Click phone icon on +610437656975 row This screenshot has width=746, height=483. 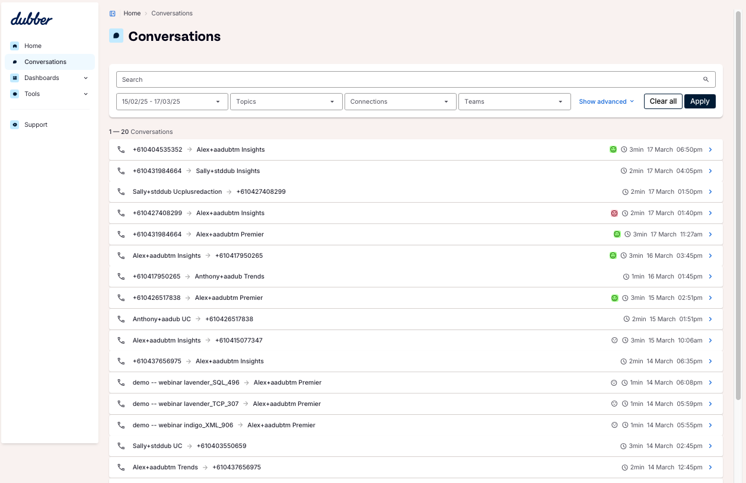point(121,361)
